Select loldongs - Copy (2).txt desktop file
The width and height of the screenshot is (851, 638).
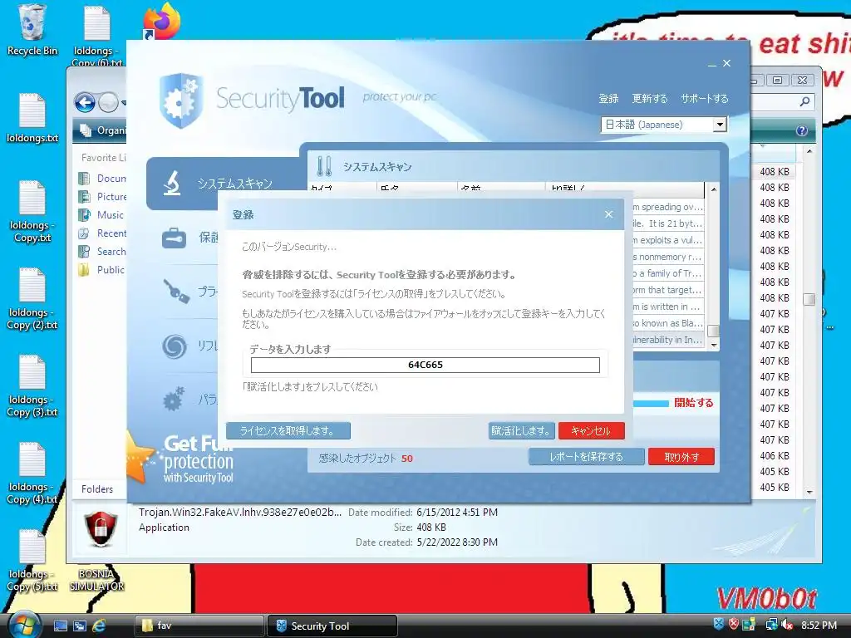click(32, 299)
